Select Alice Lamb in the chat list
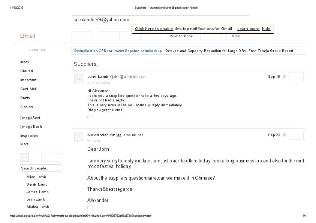 point(36,177)
